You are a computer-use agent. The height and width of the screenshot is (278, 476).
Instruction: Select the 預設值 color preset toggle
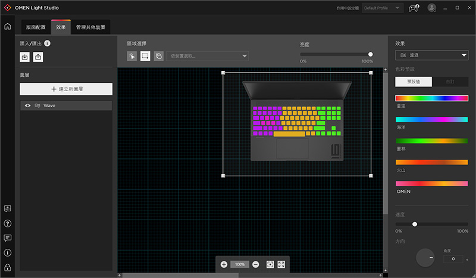(x=414, y=82)
